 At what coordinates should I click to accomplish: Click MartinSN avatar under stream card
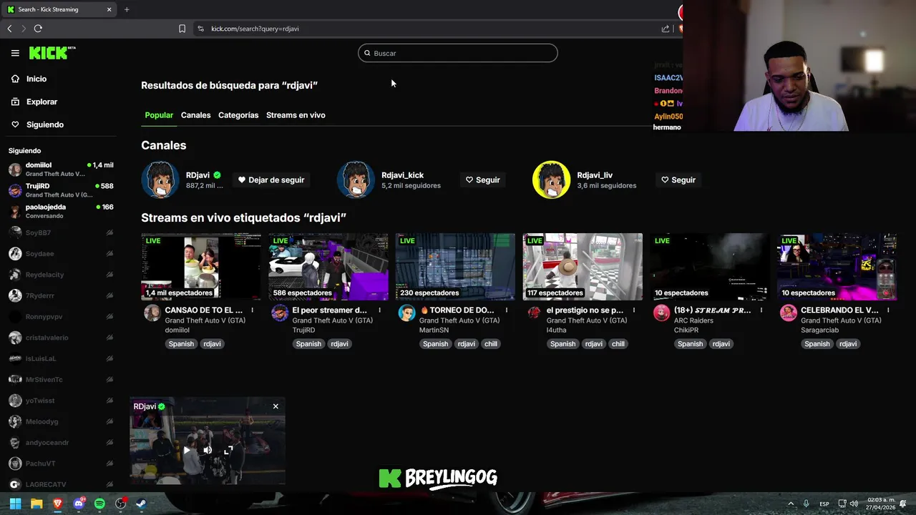(x=406, y=313)
